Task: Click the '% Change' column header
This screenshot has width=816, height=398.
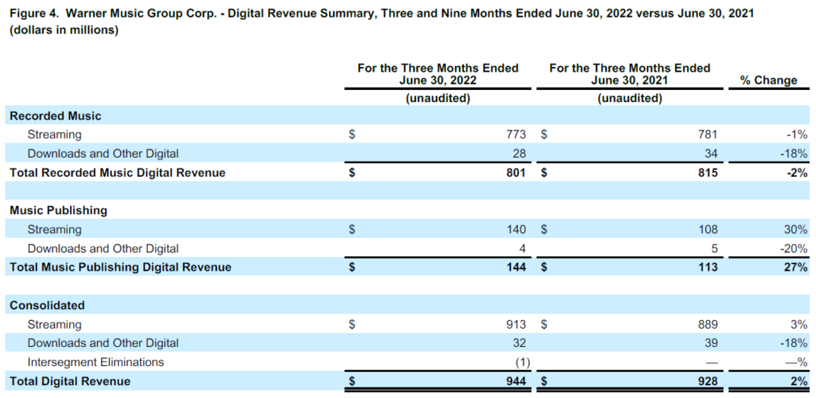Action: tap(769, 80)
